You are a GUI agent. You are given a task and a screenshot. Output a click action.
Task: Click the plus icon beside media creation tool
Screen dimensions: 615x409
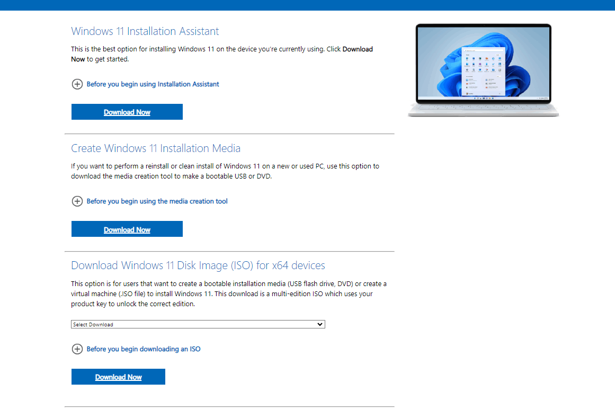click(77, 201)
